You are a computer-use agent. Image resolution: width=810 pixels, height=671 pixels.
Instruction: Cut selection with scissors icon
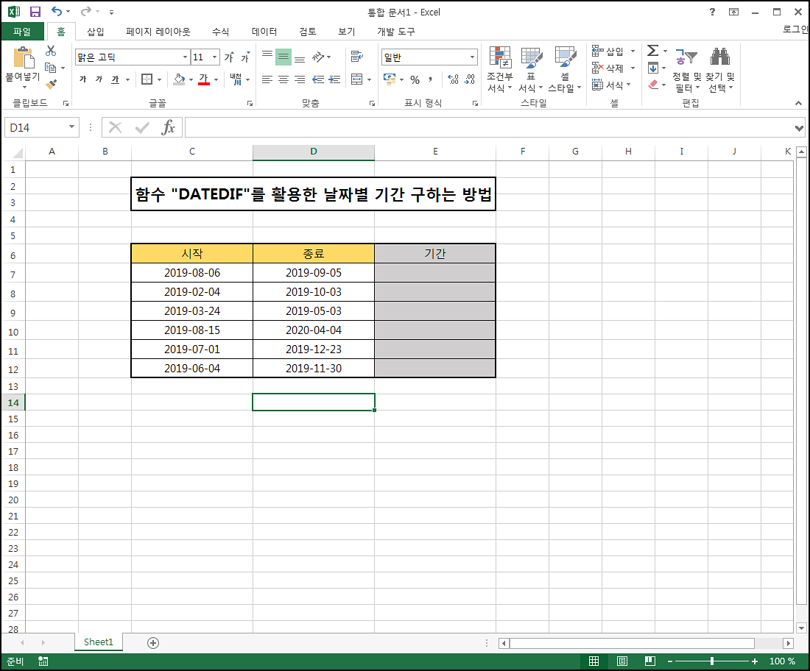(51, 51)
